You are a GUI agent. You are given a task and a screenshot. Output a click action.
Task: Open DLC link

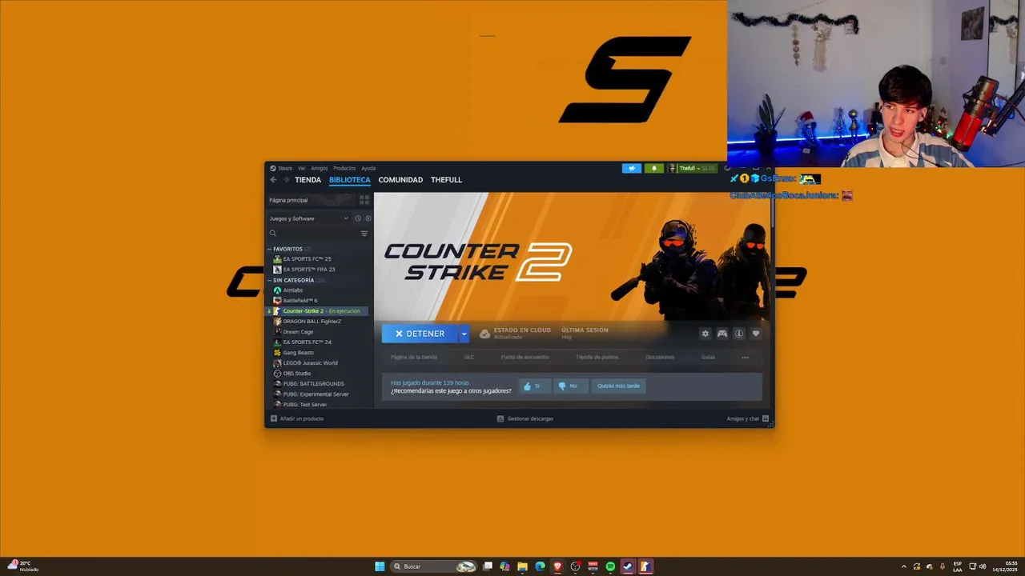tap(469, 357)
